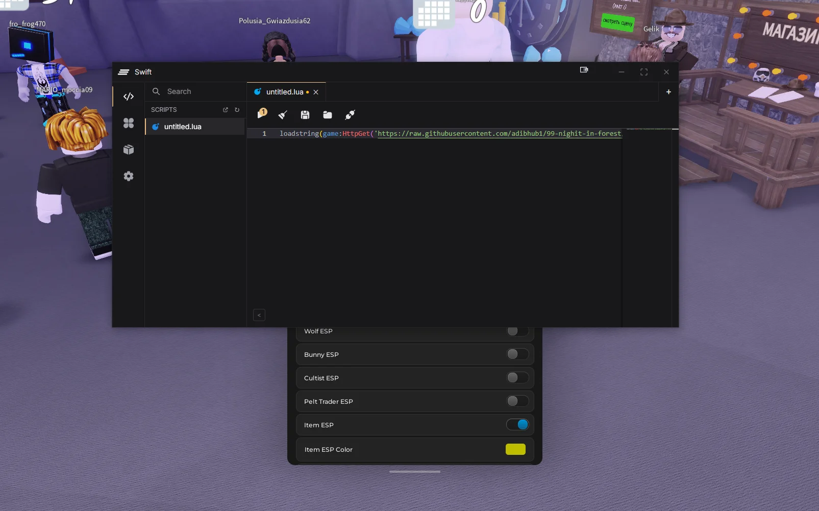The image size is (819, 511).
Task: Open settings via the sidebar gear icon
Action: (129, 176)
